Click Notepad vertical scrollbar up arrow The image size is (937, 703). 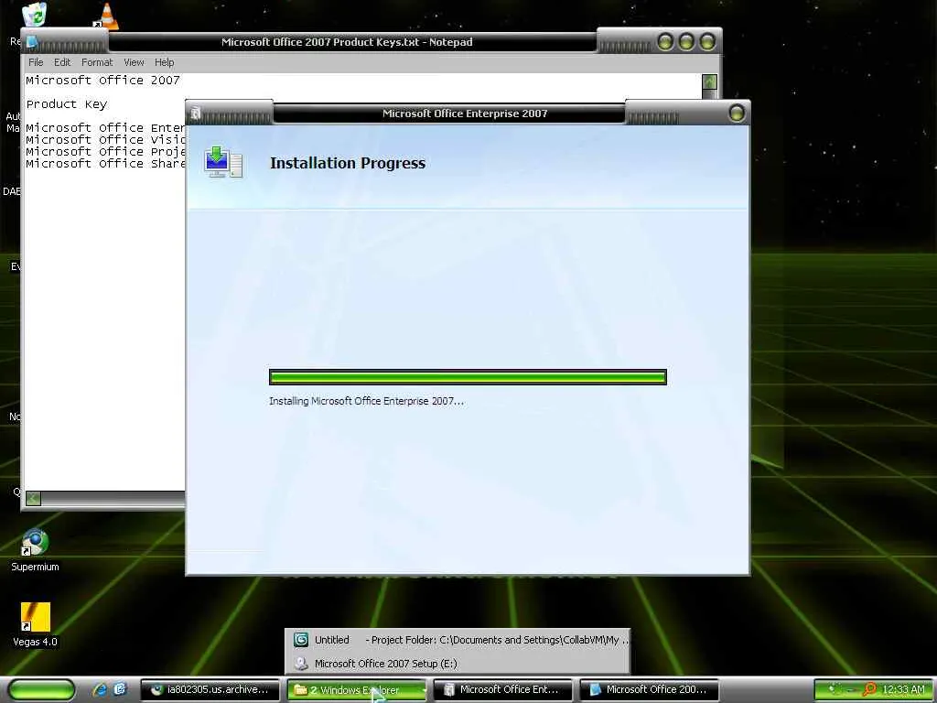pos(709,81)
